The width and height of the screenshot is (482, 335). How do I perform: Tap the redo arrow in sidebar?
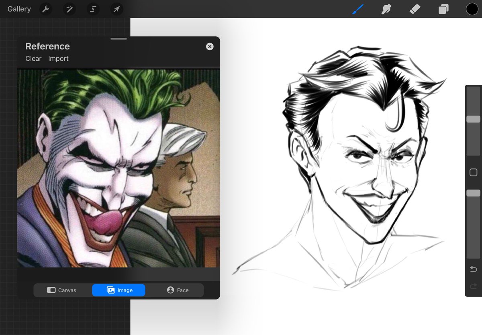[473, 285]
